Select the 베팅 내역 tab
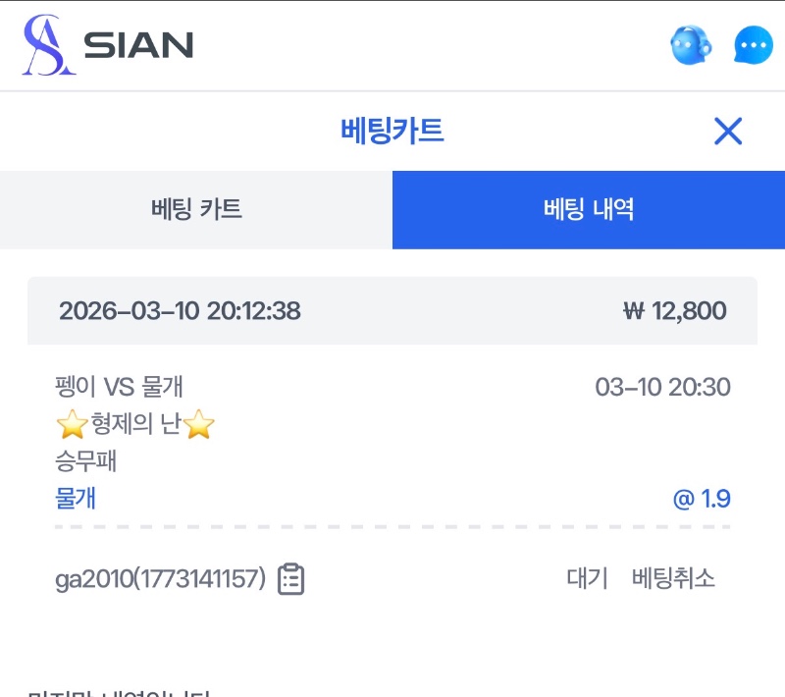Viewport: 785px width, 697px height. tap(589, 209)
